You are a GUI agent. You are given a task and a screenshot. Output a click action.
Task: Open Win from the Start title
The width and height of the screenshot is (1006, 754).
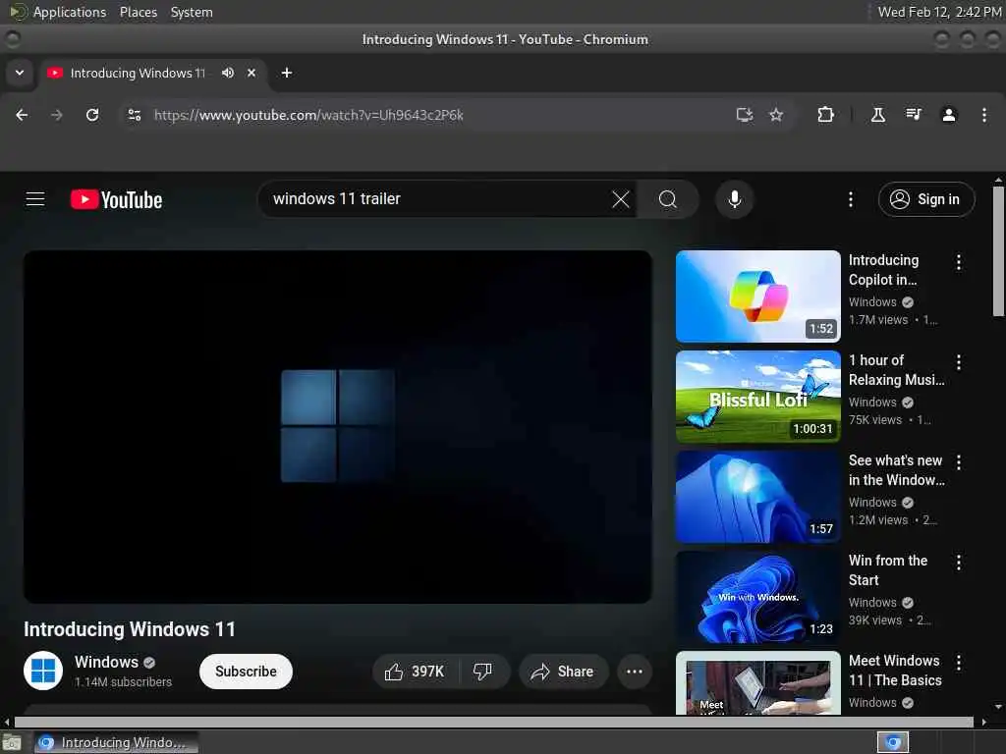(x=888, y=570)
